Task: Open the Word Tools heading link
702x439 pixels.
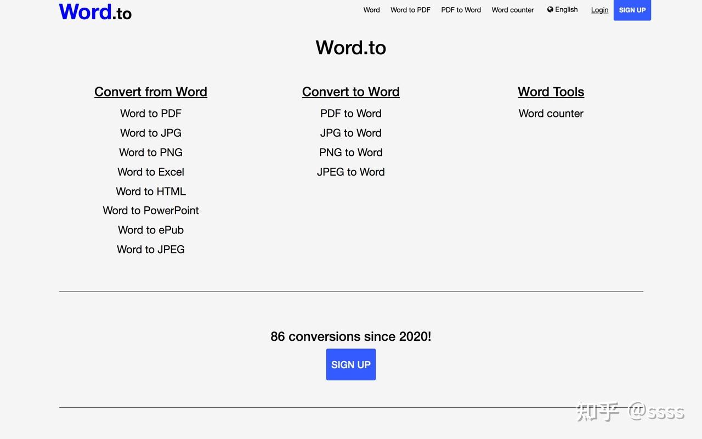Action: [x=551, y=92]
